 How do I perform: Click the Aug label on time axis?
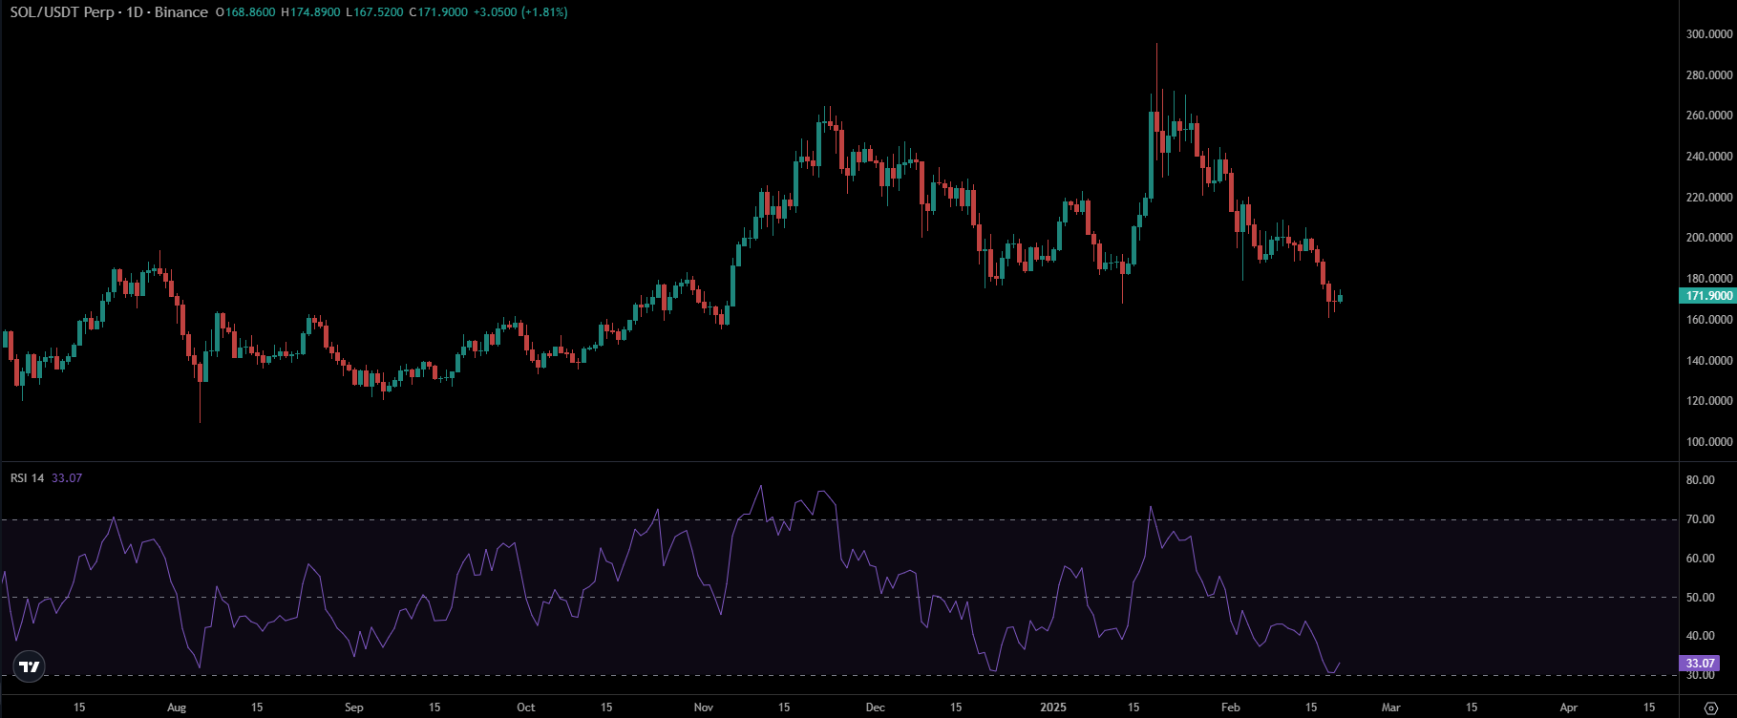[x=177, y=707]
